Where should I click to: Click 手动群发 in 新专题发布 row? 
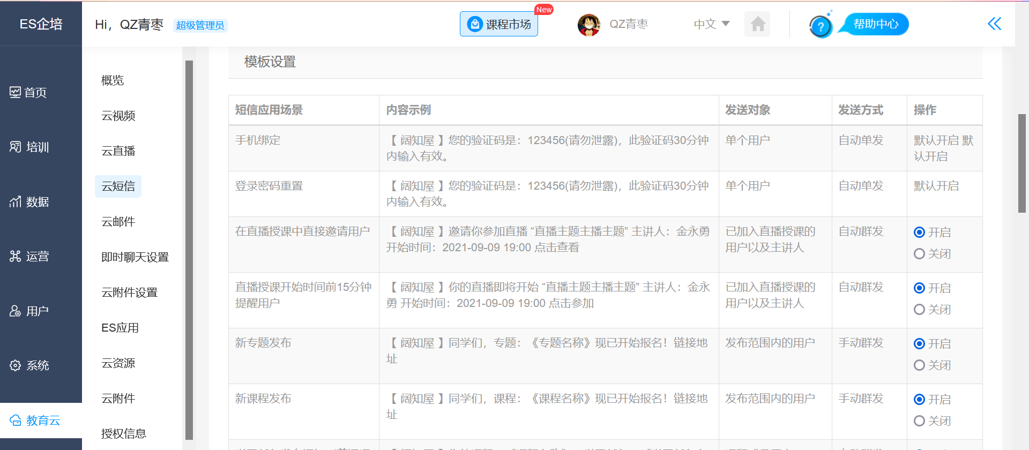(x=861, y=343)
